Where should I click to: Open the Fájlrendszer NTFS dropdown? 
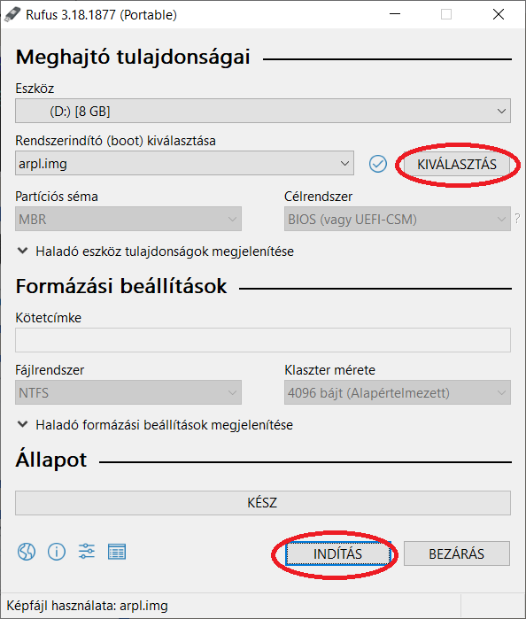coord(128,392)
